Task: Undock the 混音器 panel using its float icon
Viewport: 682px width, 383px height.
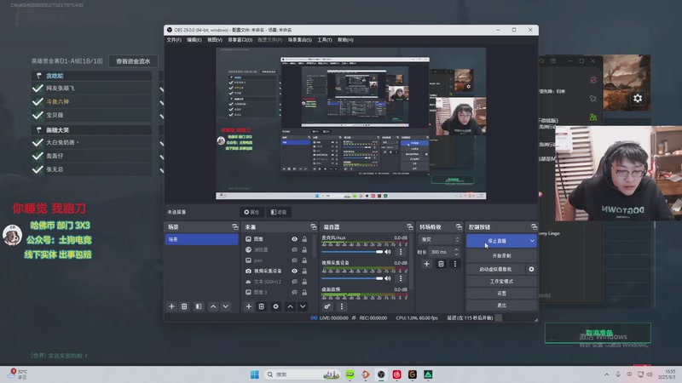Action: click(409, 227)
